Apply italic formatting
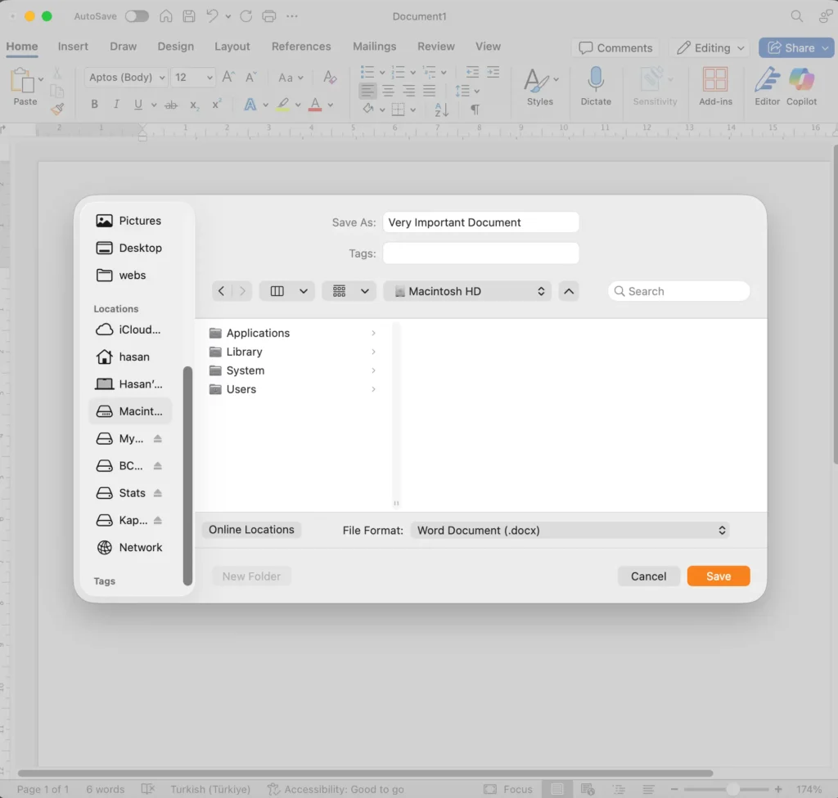Image resolution: width=838 pixels, height=798 pixels. 116,104
